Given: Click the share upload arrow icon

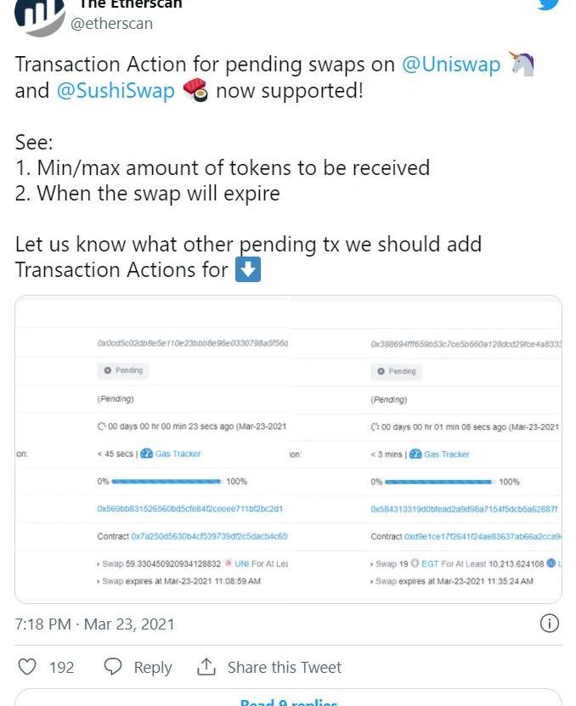Looking at the screenshot, I should [x=206, y=667].
